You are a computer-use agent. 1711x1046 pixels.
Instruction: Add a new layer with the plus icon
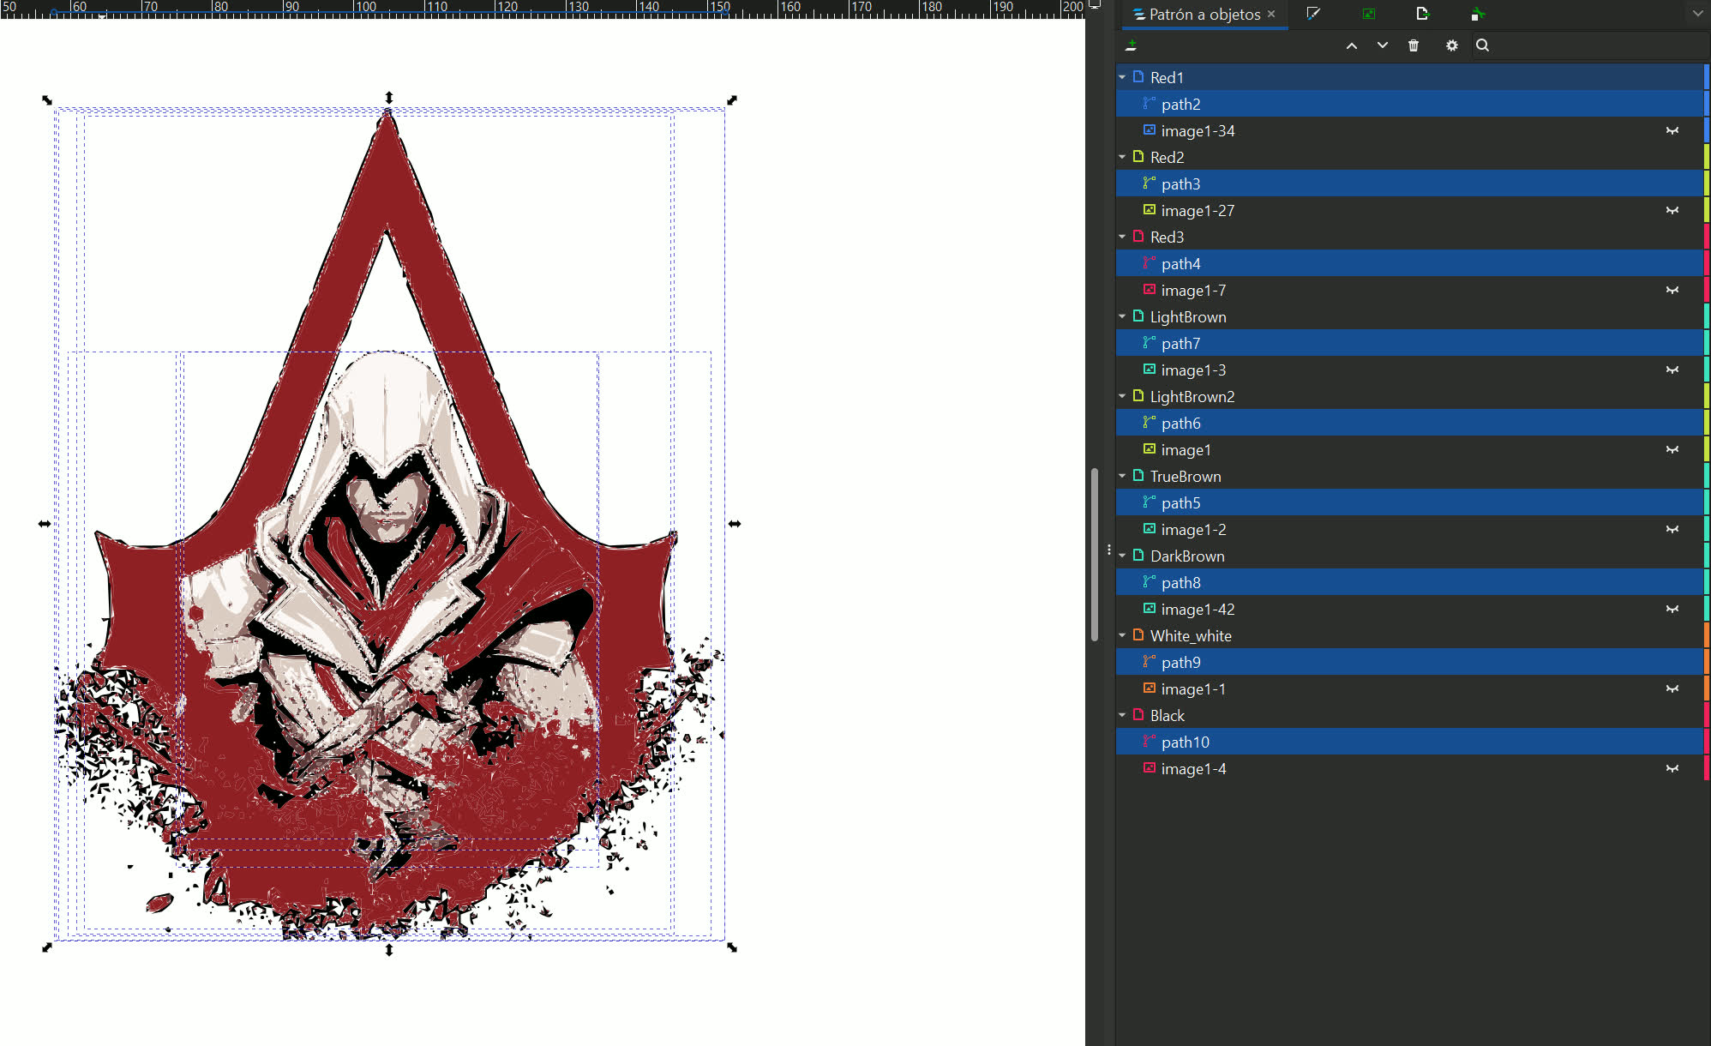[x=1132, y=45]
